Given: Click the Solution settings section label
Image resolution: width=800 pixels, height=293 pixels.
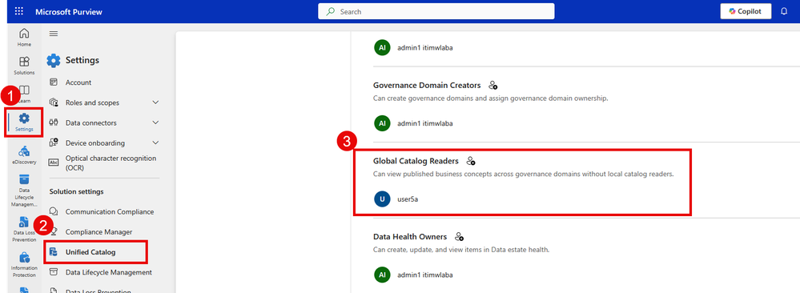Looking at the screenshot, I should tap(77, 191).
